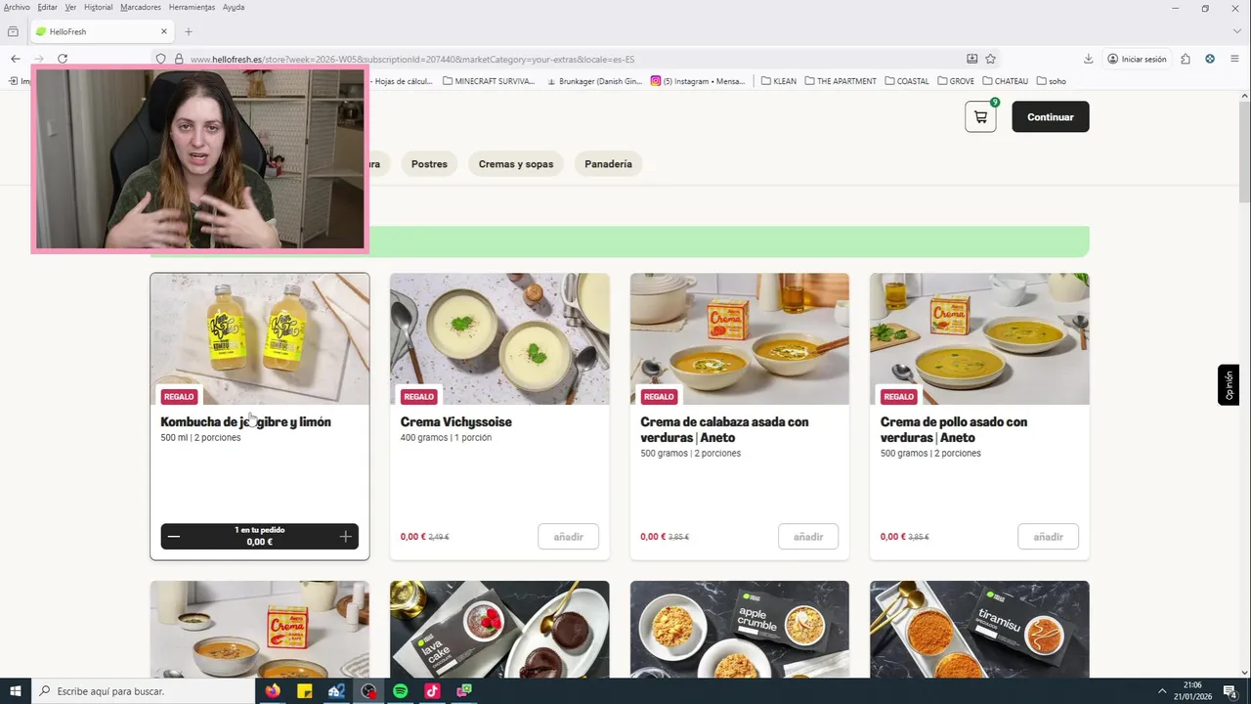
Task: Open the apple crumble product image
Action: (740, 630)
